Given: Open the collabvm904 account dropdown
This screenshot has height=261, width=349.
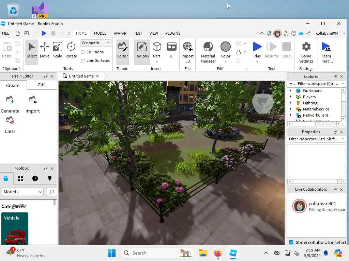Looking at the screenshot, I should 344,33.
